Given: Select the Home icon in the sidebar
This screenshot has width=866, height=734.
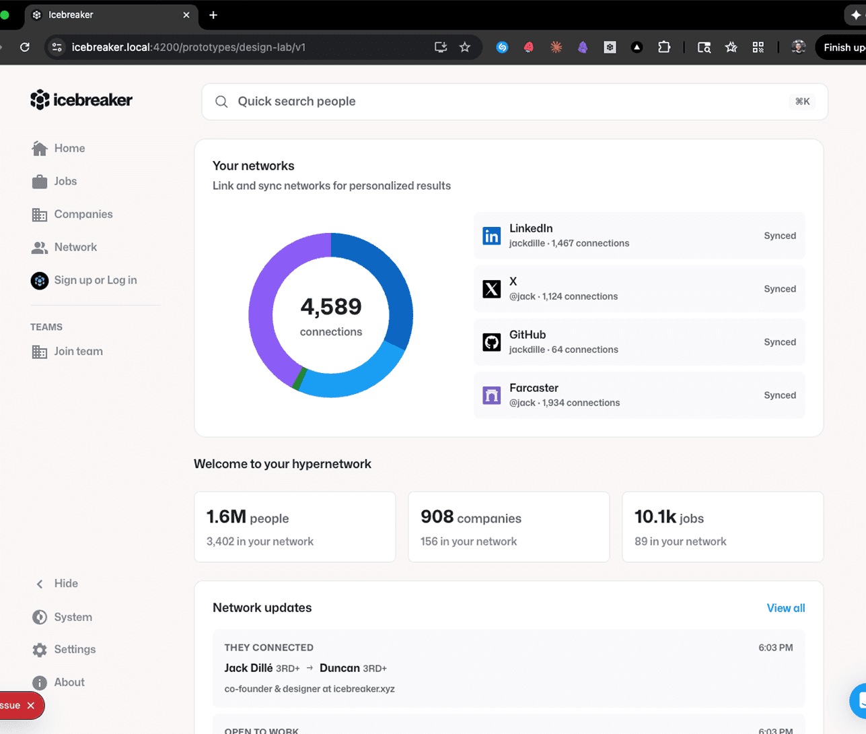Looking at the screenshot, I should pos(40,147).
